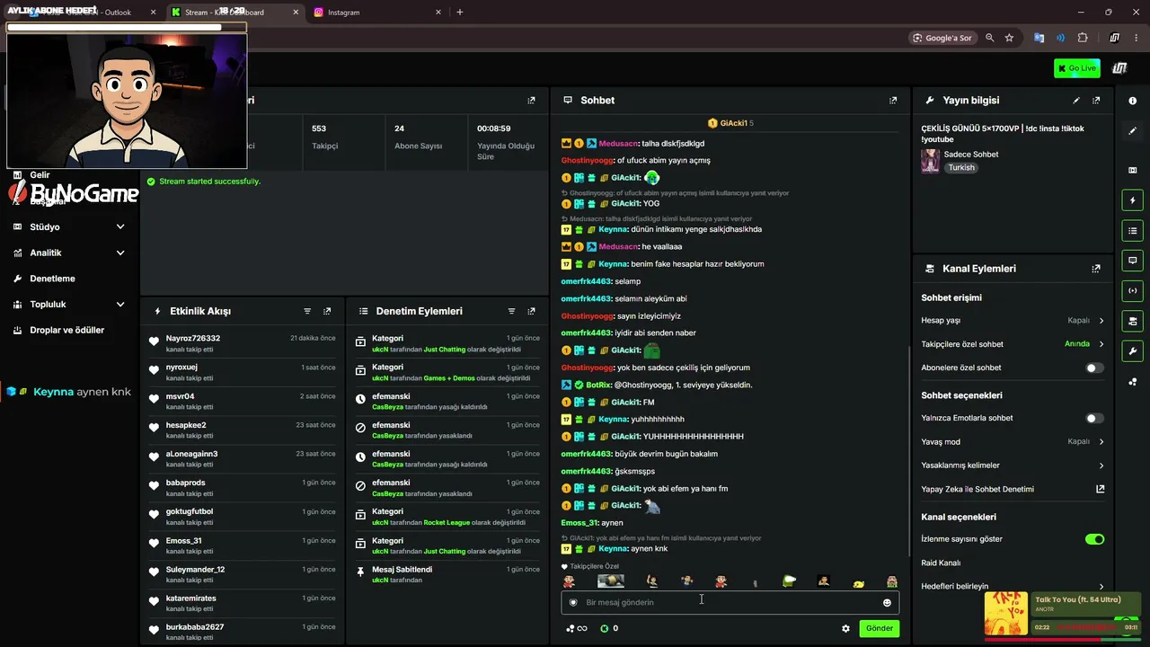Viewport: 1150px width, 647px height.
Task: Click the Turkish language tag
Action: tap(960, 168)
